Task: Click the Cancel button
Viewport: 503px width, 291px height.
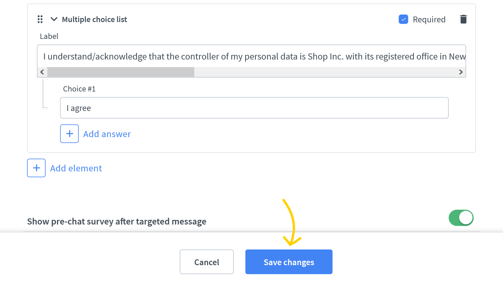Action: (206, 262)
